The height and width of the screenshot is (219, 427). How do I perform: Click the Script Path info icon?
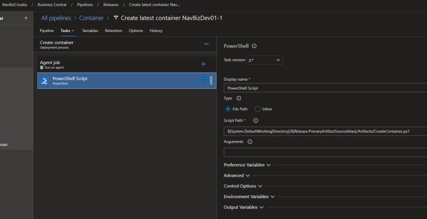pos(255,121)
